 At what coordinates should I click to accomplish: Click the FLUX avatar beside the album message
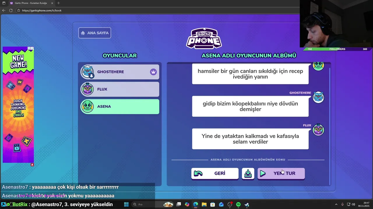tap(318, 130)
